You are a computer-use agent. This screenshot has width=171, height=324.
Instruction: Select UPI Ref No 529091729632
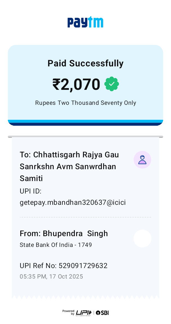point(64,266)
